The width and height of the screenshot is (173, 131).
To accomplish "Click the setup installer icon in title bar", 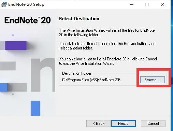I will pyautogui.click(x=4, y=4).
